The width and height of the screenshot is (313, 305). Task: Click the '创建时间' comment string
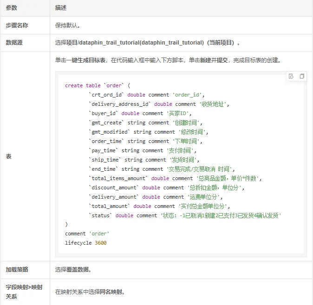pos(186,123)
